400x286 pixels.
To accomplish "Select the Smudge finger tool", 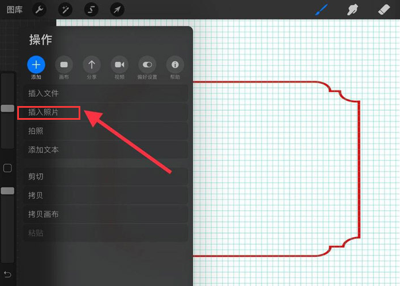I will 352,10.
